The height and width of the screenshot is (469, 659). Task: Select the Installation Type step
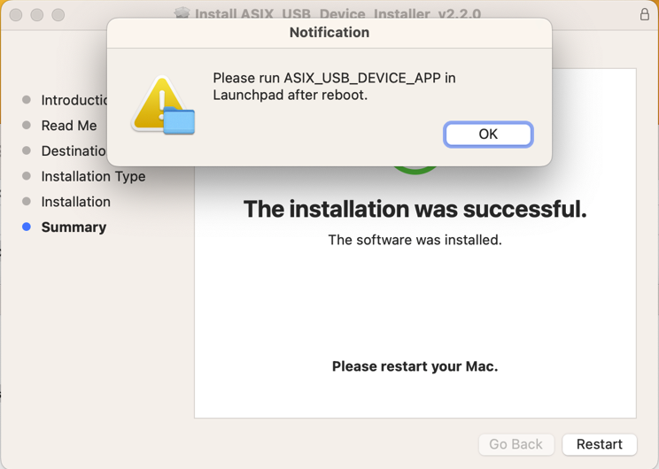coord(93,176)
